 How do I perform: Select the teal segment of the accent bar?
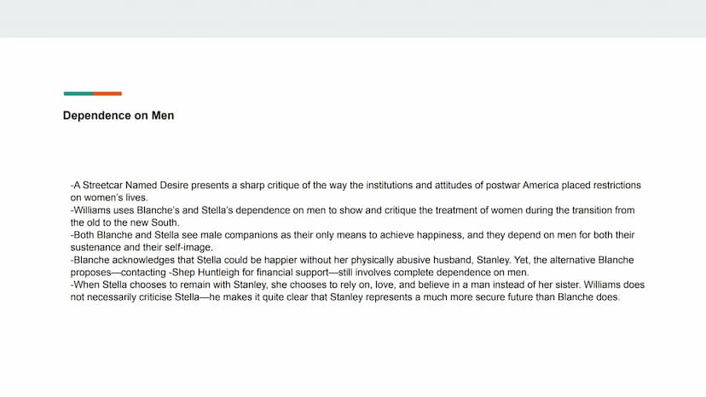coord(78,94)
